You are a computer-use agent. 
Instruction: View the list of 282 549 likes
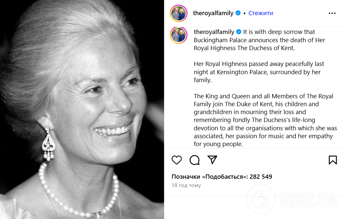pos(222,177)
